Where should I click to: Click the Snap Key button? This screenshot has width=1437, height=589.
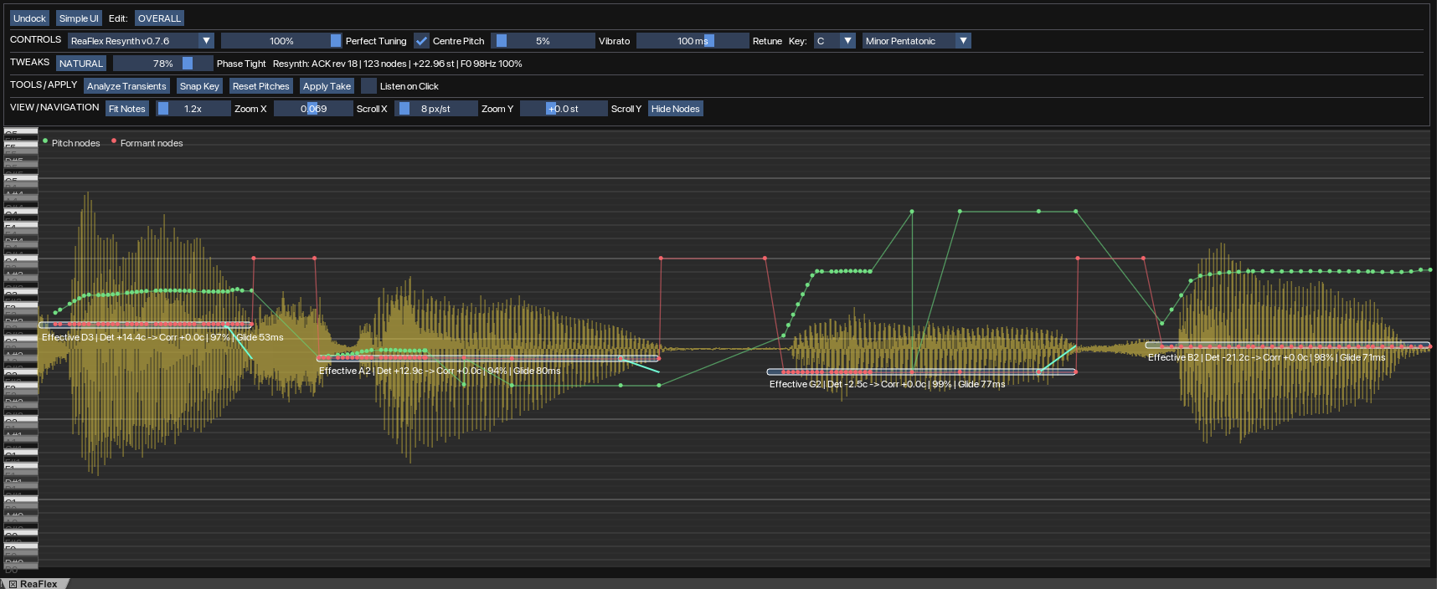click(x=199, y=86)
